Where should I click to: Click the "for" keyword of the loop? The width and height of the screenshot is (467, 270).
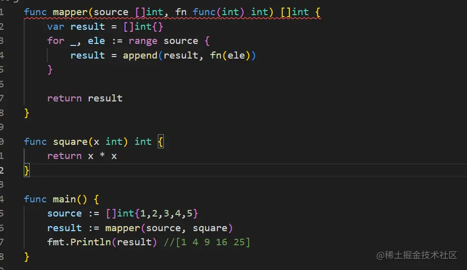pos(55,41)
